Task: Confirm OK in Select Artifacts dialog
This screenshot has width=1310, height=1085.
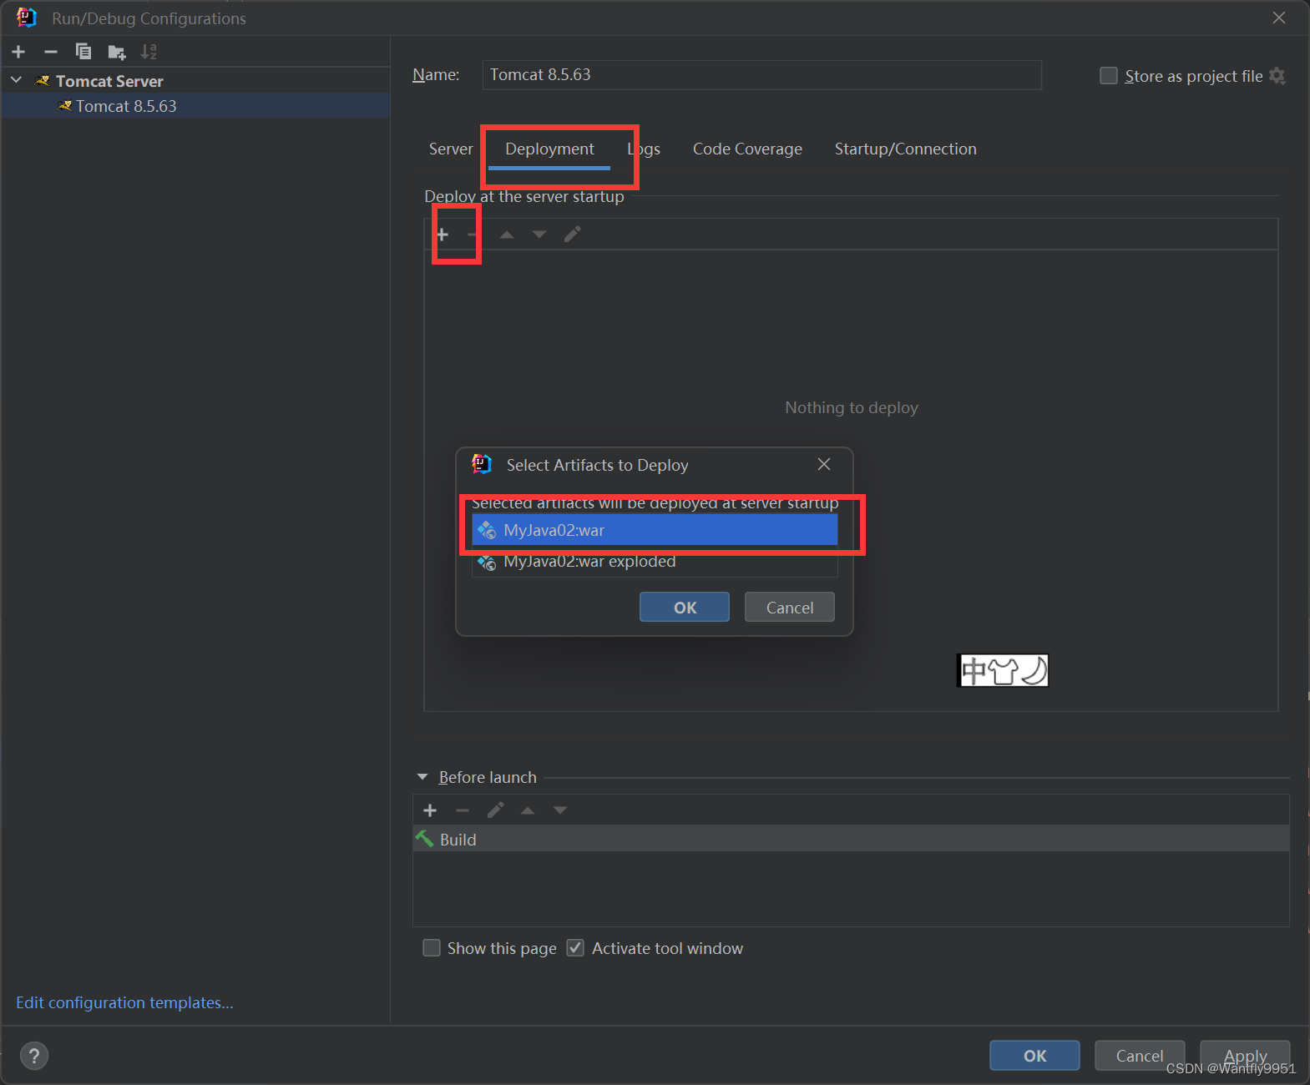Action: (x=685, y=608)
